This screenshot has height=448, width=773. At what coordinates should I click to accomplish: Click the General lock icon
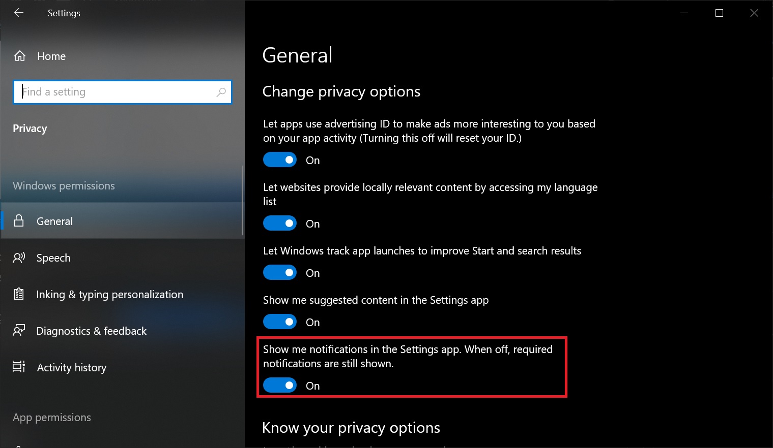pyautogui.click(x=19, y=220)
